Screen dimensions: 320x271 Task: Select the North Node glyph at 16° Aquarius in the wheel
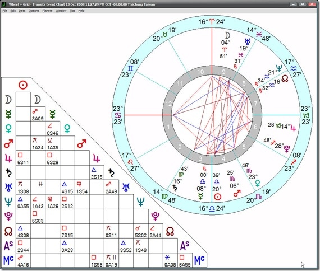pos(285,78)
